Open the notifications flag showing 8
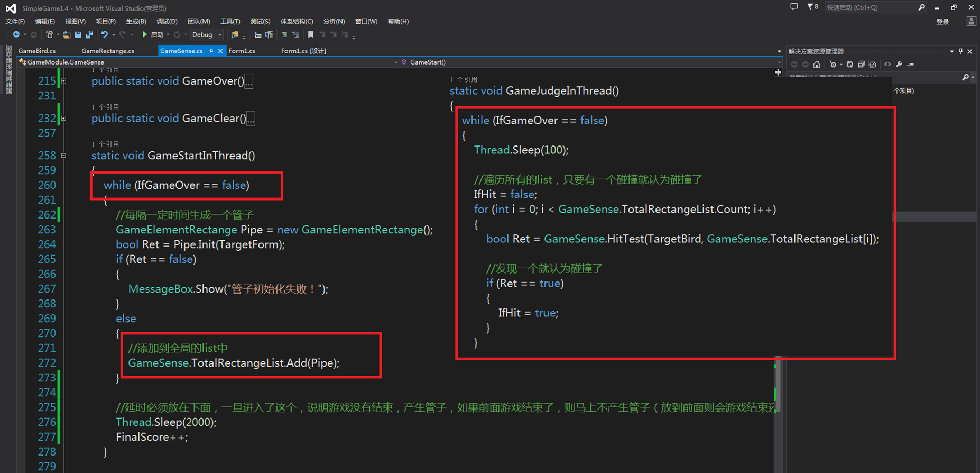This screenshot has width=980, height=473. [x=812, y=7]
